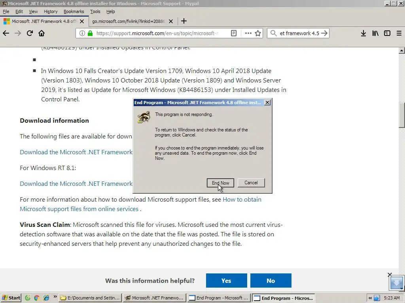This screenshot has width=405, height=303.
Task: Open the File menu
Action: click(6, 11)
